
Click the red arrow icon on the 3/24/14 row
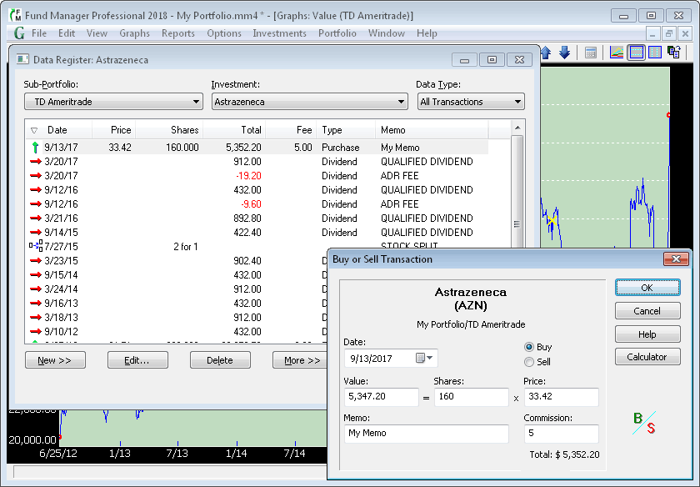coord(36,289)
